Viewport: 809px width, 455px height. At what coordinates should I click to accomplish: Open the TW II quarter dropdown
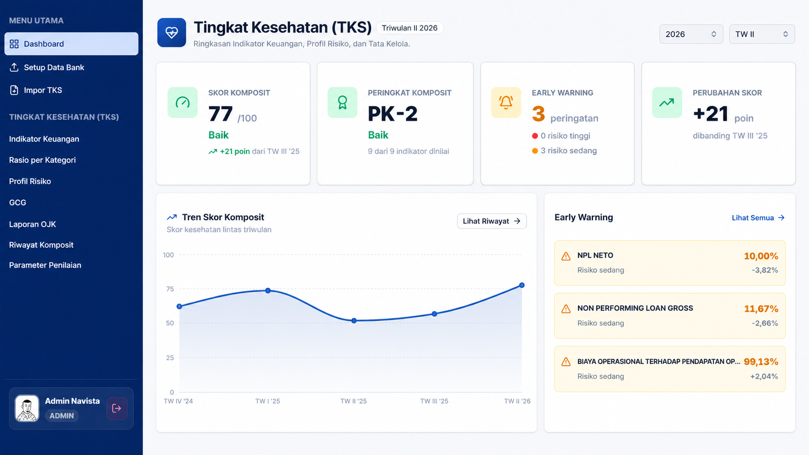pos(762,34)
